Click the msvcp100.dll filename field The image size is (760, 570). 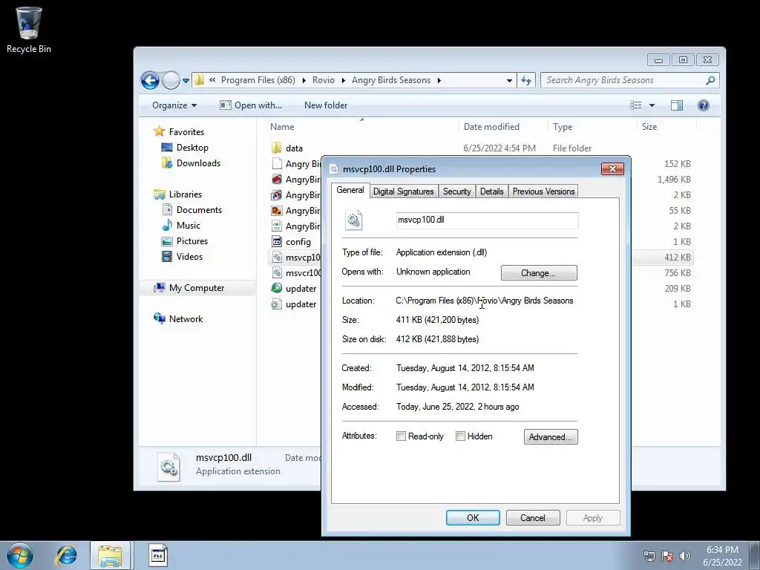(487, 220)
